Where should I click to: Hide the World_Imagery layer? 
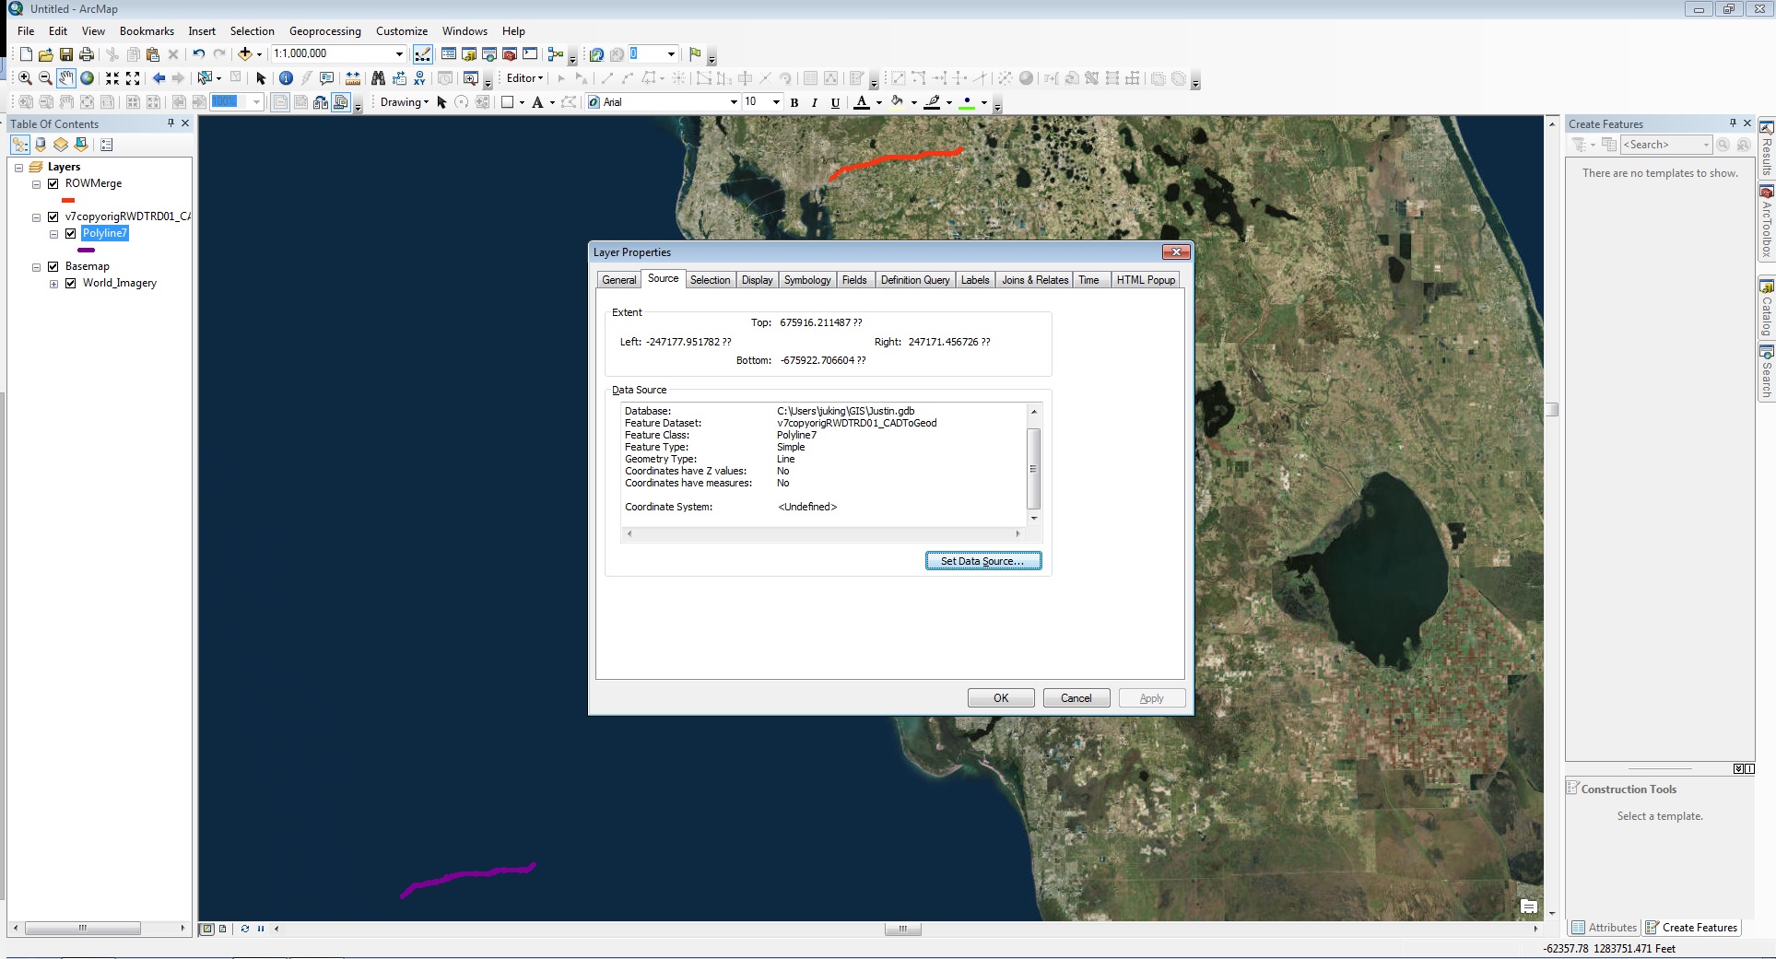click(x=71, y=283)
